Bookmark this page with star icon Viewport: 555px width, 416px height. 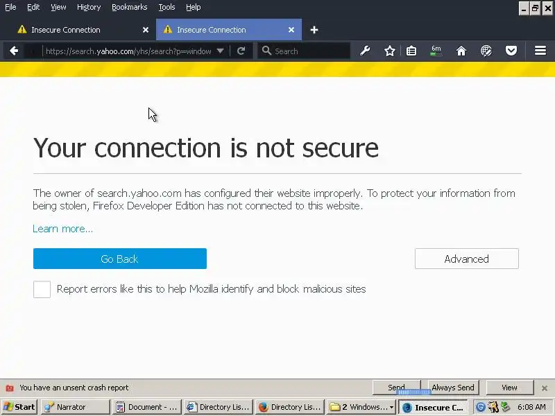coord(390,51)
